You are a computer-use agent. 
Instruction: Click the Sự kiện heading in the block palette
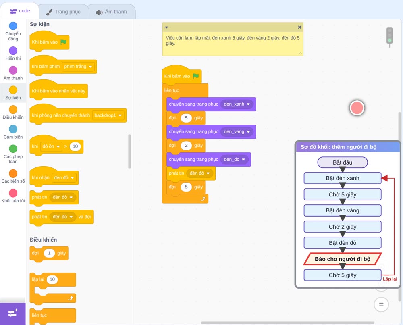tap(39, 24)
